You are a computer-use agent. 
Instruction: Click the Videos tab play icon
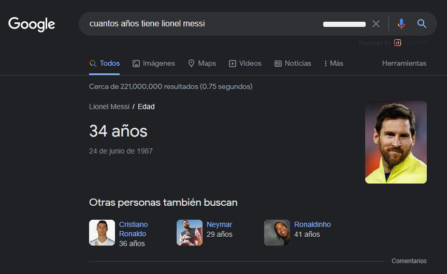pos(233,64)
